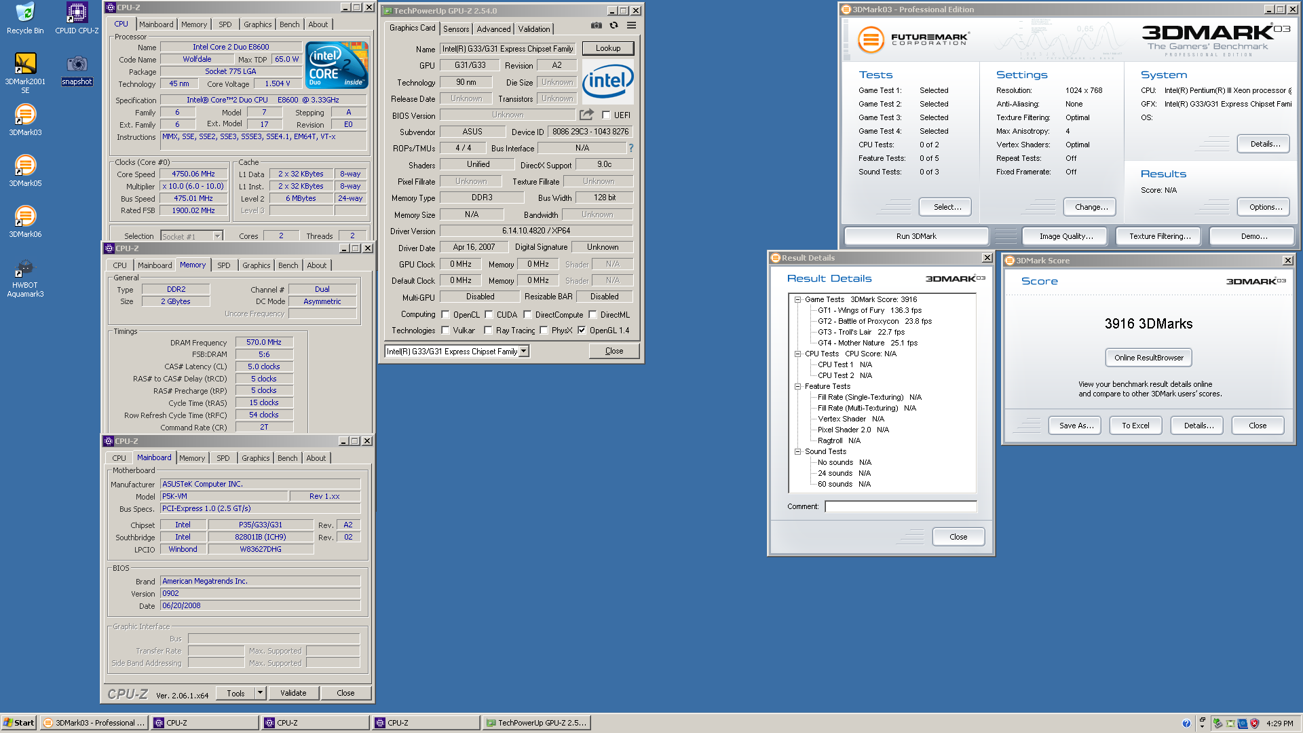Click Image Quality button in 3DMark03
Screen dimensions: 1303x733
(1066, 236)
